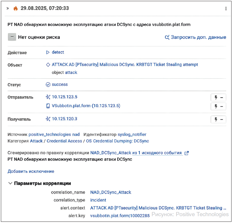The image size is (233, 223).
Task: Click the fire severity icon beside the timestamp
Action: (x=15, y=9)
